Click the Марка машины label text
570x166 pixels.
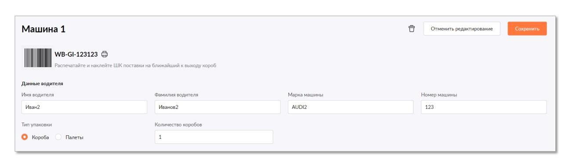[306, 94]
